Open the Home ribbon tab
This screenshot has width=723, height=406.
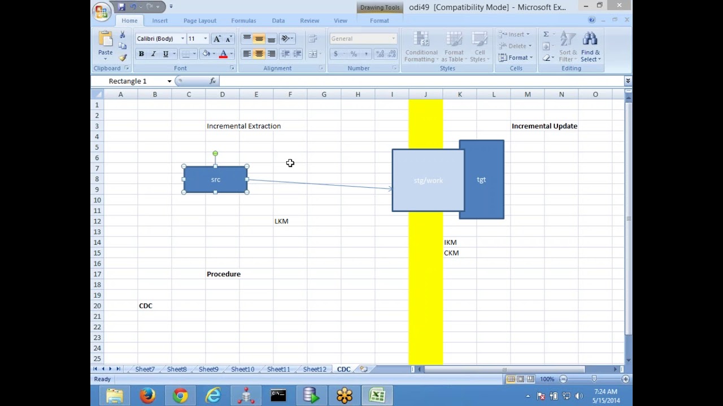click(x=129, y=20)
